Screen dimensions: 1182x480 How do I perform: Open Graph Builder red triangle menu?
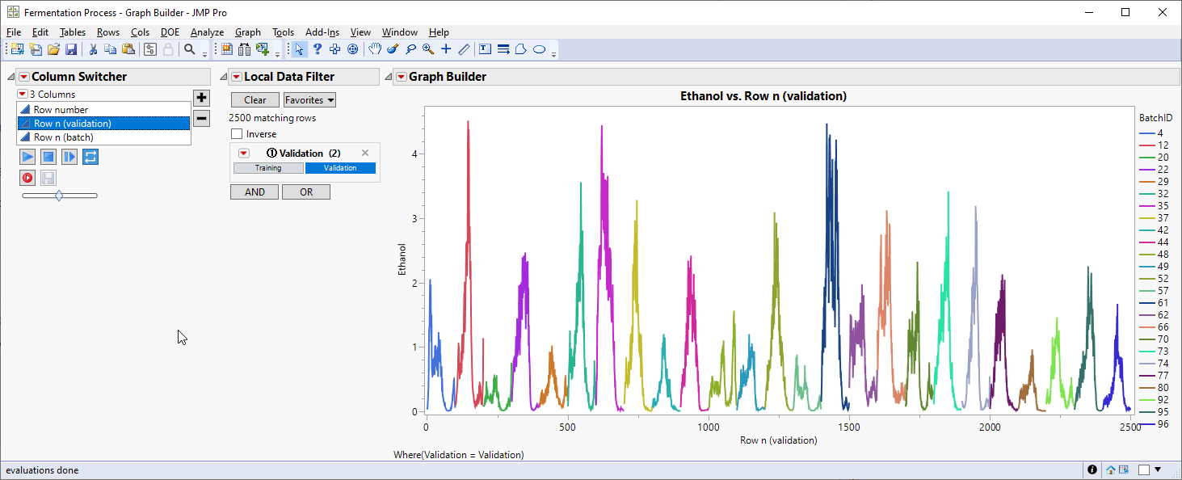pos(401,77)
